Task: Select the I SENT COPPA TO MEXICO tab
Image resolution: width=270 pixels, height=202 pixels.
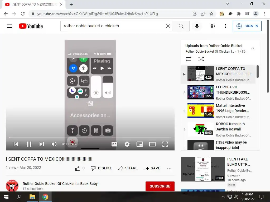Action: tap(33, 4)
